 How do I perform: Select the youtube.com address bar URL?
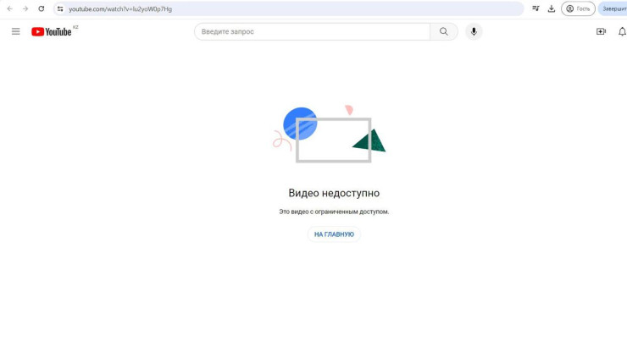[x=120, y=8]
